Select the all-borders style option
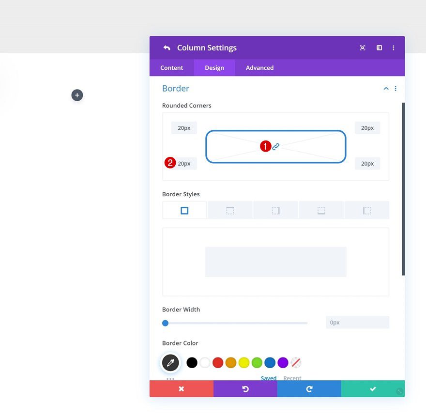Screen dimensions: 426x419 pyautogui.click(x=184, y=210)
